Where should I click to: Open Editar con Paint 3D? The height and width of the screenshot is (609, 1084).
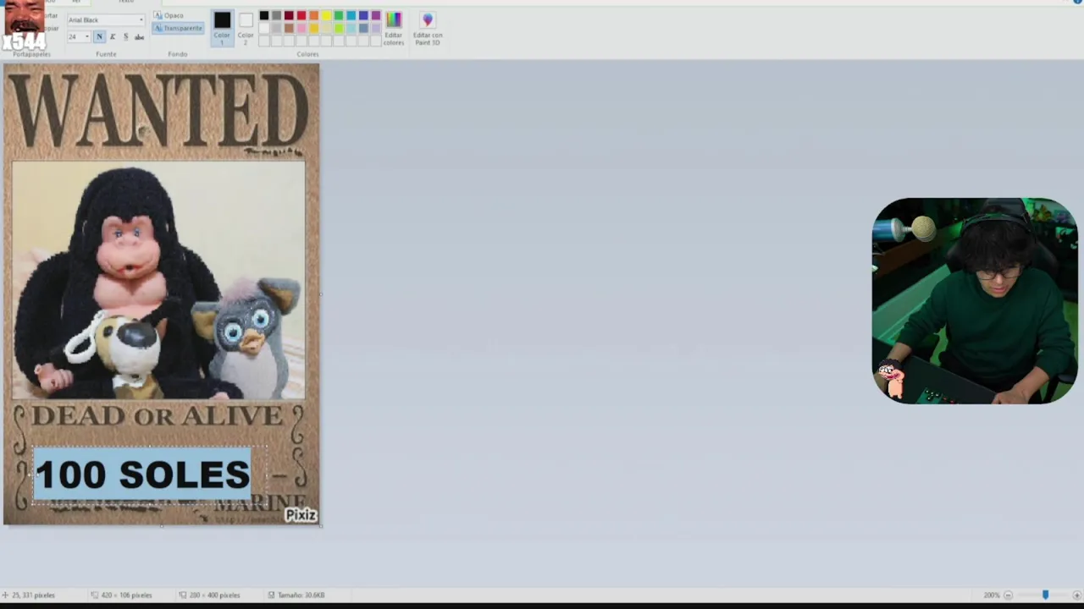click(x=428, y=27)
